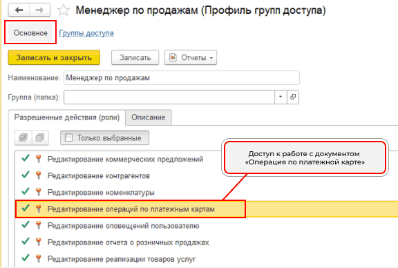Open the Отчеты dropdown menu

(191, 57)
